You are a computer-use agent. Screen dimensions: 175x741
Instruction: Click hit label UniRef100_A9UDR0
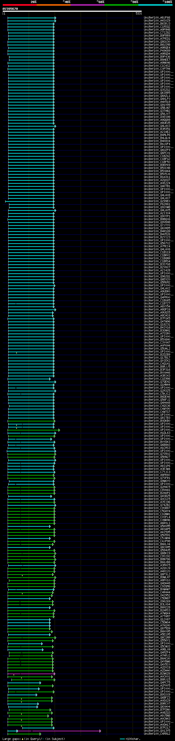coord(157,292)
